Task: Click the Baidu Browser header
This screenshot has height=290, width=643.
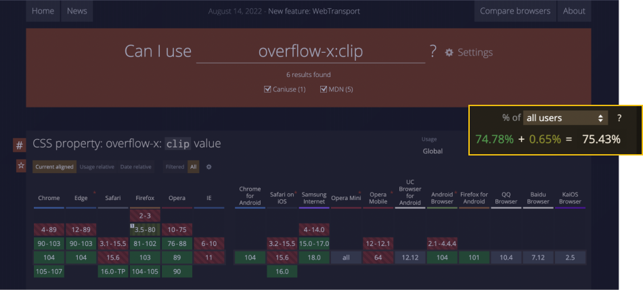Action: click(x=538, y=198)
